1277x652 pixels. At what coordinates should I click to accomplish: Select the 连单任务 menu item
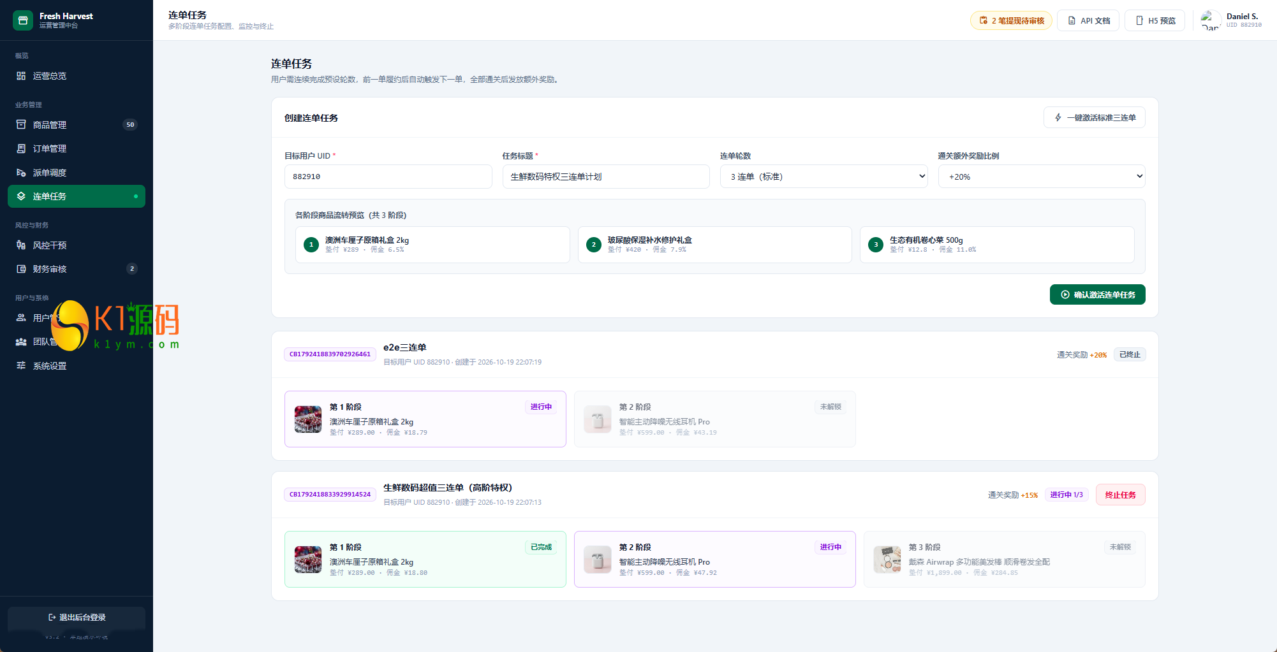click(x=77, y=196)
